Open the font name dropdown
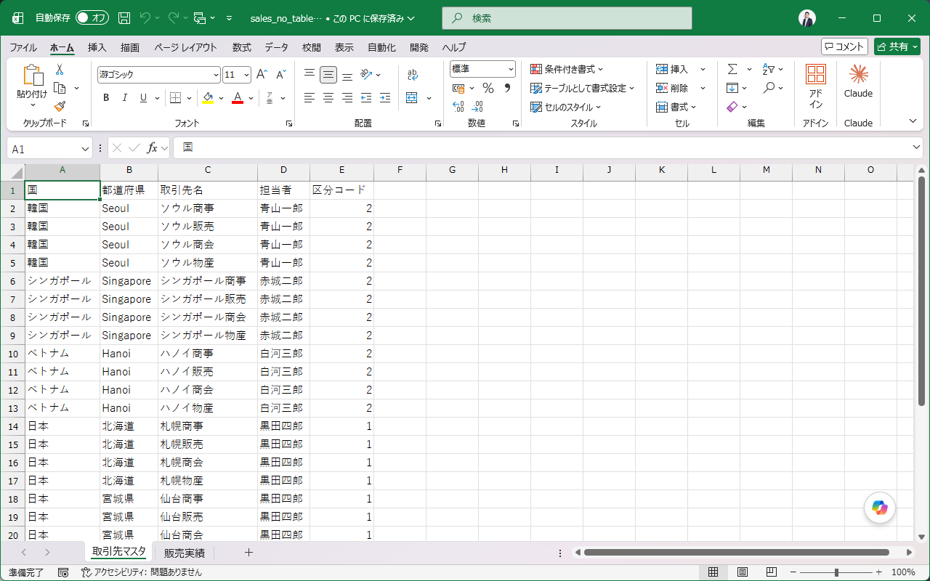Image resolution: width=930 pixels, height=581 pixels. click(x=216, y=75)
